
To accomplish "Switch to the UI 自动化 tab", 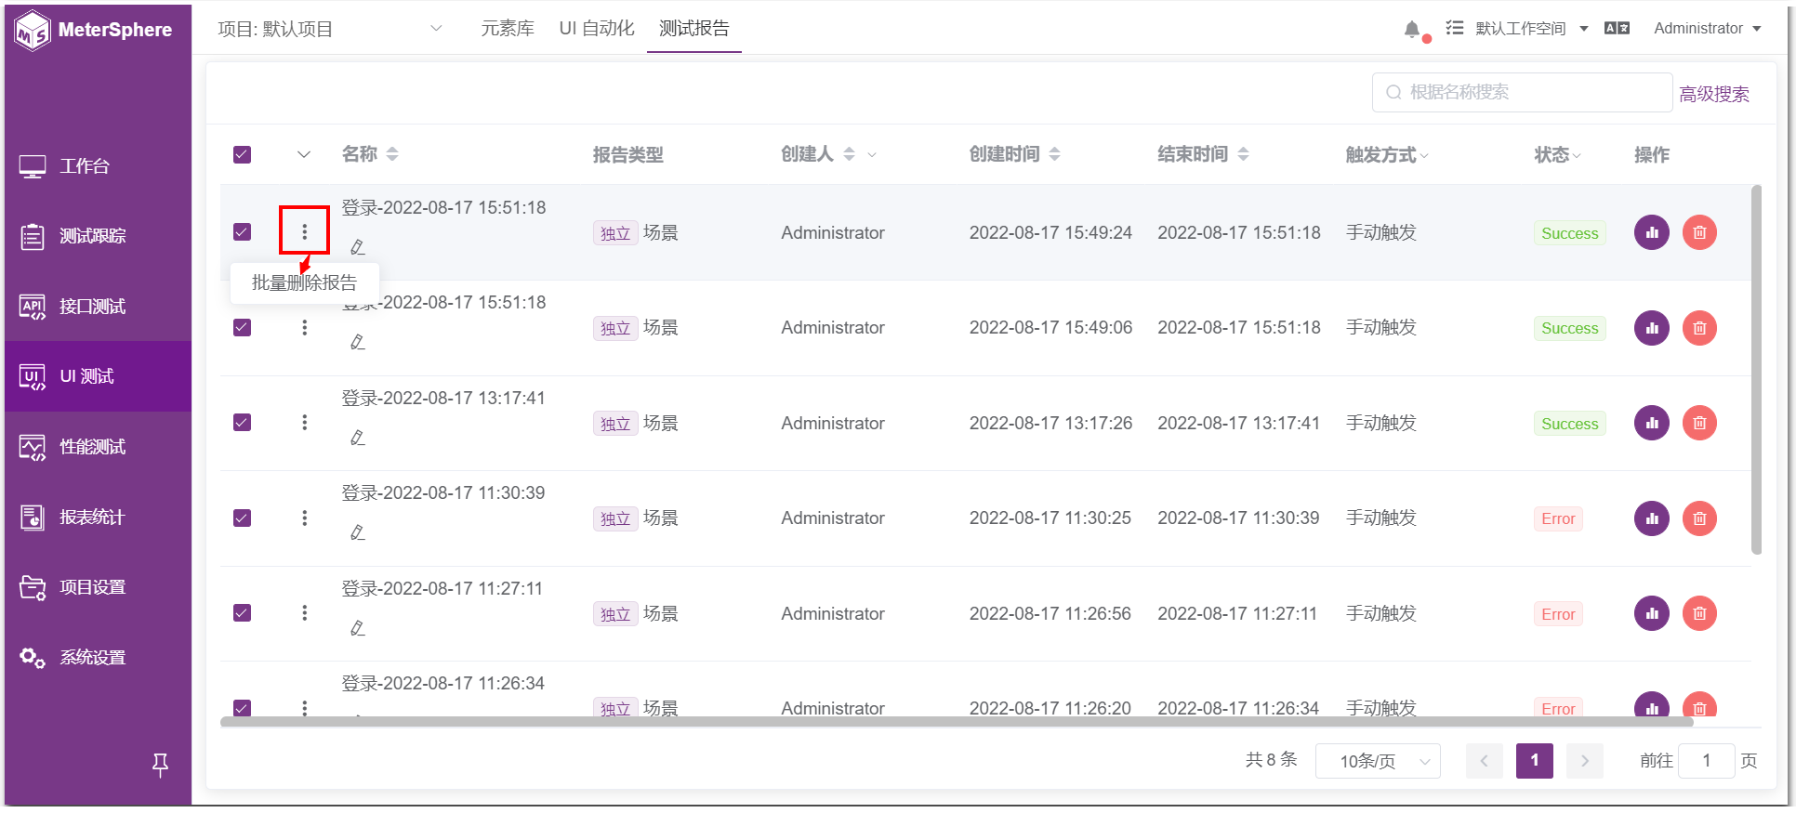I will pyautogui.click(x=597, y=29).
